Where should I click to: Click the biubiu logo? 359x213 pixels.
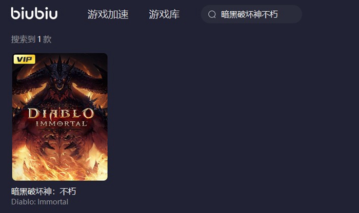[34, 13]
